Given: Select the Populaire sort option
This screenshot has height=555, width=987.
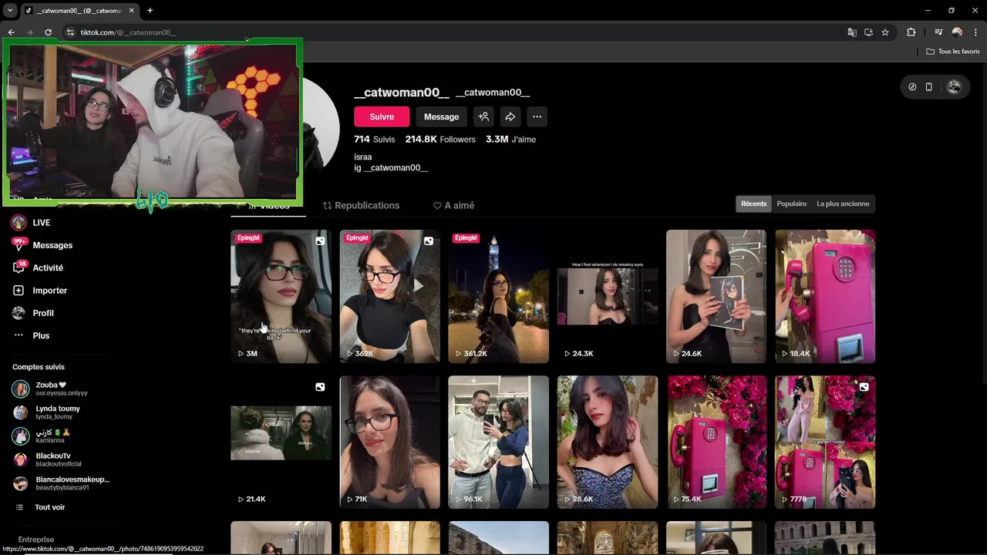Looking at the screenshot, I should 791,204.
